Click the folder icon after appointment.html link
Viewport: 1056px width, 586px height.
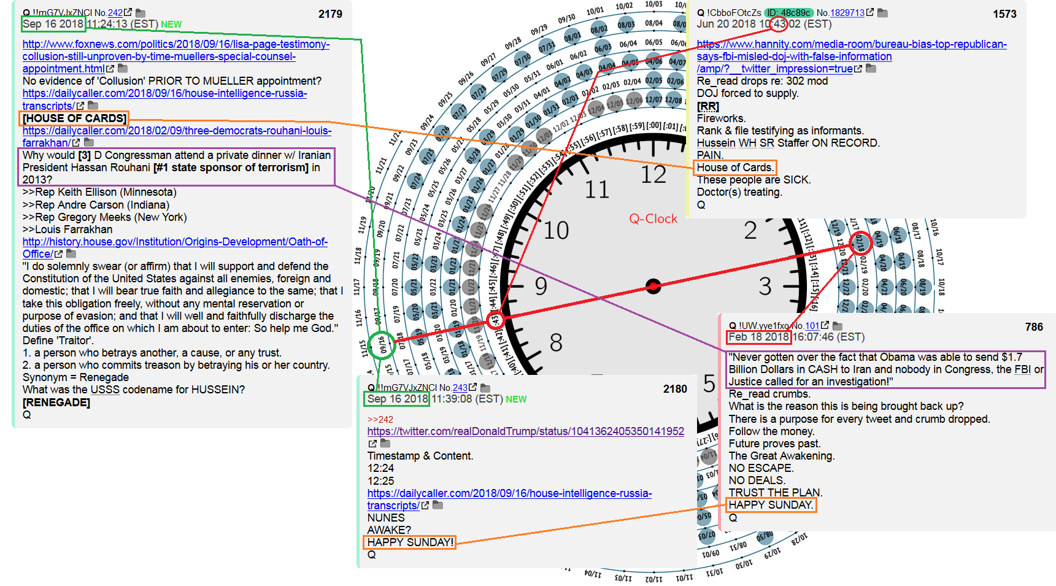pos(123,69)
